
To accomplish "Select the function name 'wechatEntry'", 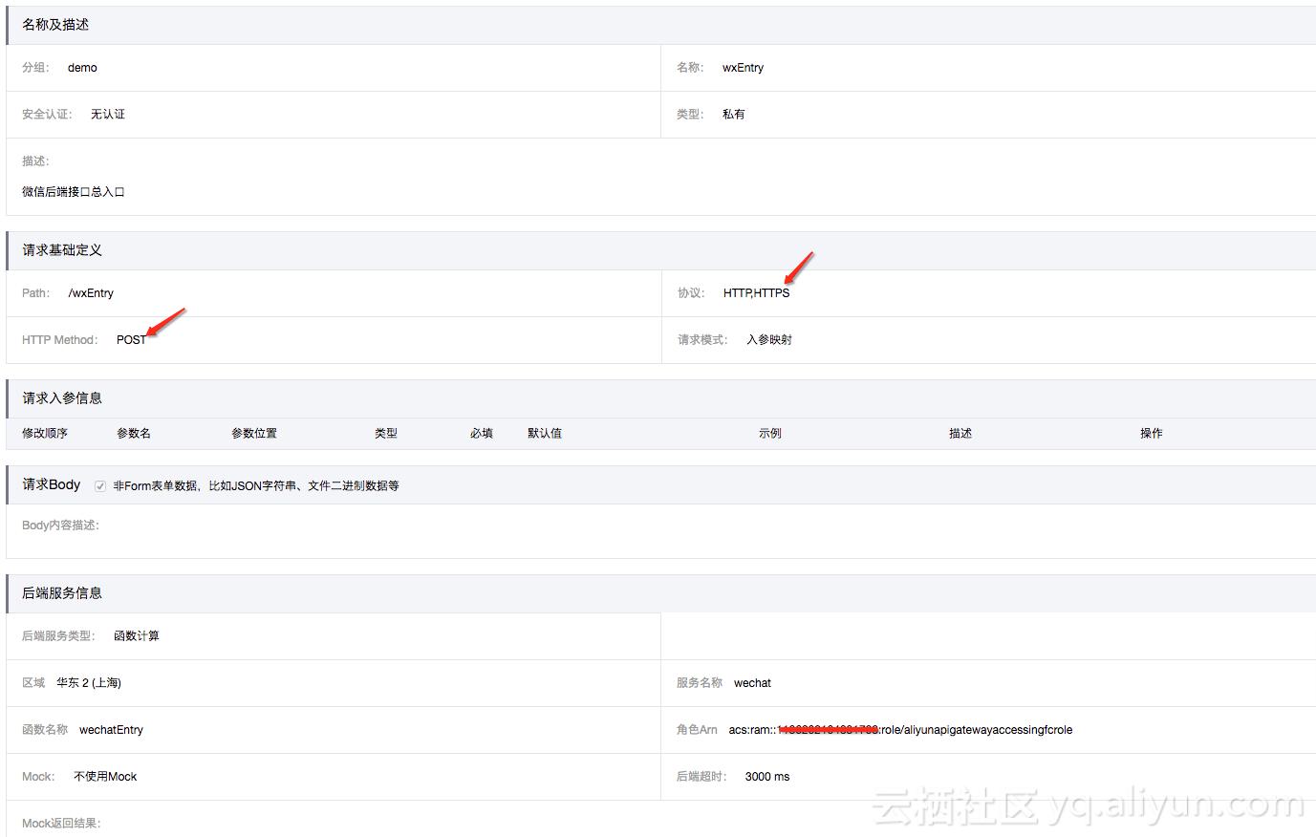I will click(x=111, y=730).
